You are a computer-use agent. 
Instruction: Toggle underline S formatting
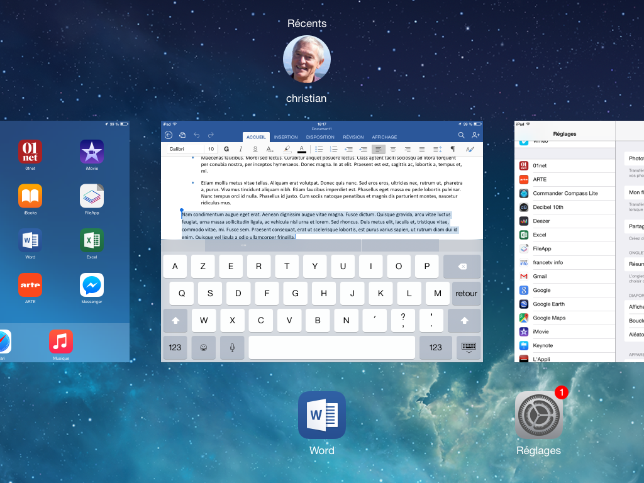pos(255,149)
